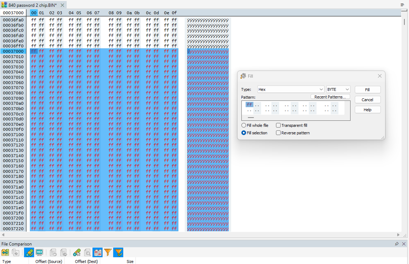Click the Fill button in the dialog
The width and height of the screenshot is (409, 264).
coord(368,90)
